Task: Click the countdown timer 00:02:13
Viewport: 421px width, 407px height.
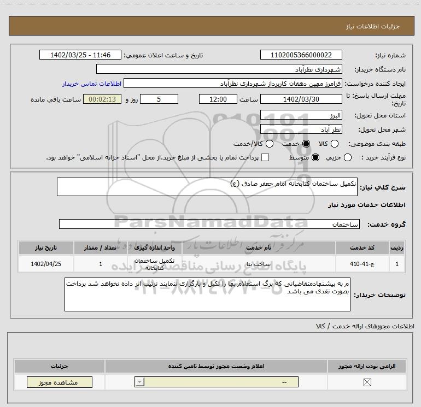Action: coord(102,99)
